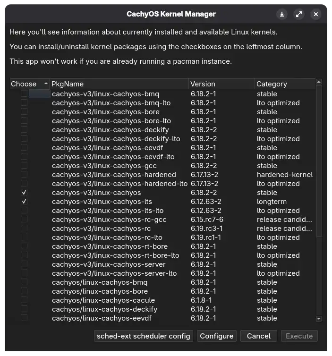Sort list by Version column header
Viewport: 332px width, 356px height.
221,84
